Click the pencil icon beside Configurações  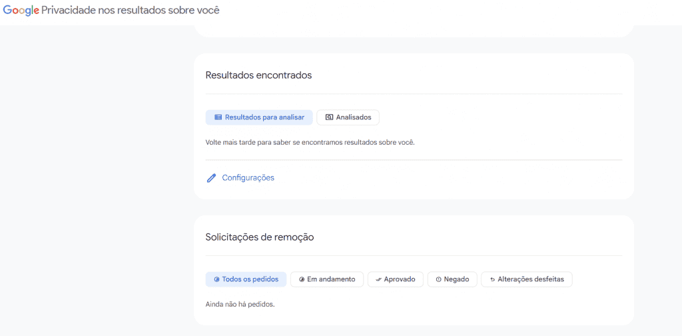(211, 178)
